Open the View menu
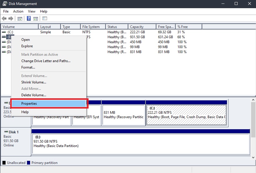The width and height of the screenshot is (256, 173). pos(32,11)
